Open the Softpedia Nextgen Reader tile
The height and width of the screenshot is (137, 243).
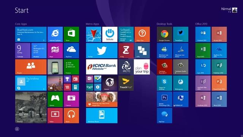pyautogui.click(x=126, y=34)
